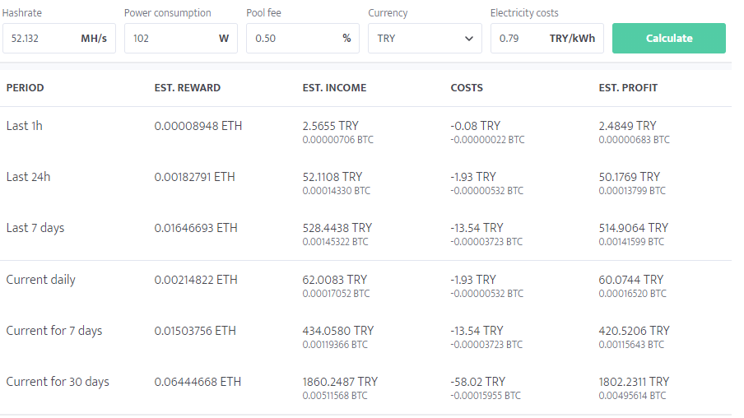Click the green Calculate button

click(x=668, y=39)
